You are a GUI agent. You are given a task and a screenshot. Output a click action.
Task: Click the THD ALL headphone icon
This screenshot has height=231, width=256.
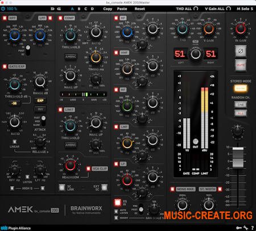pyautogui.click(x=196, y=9)
